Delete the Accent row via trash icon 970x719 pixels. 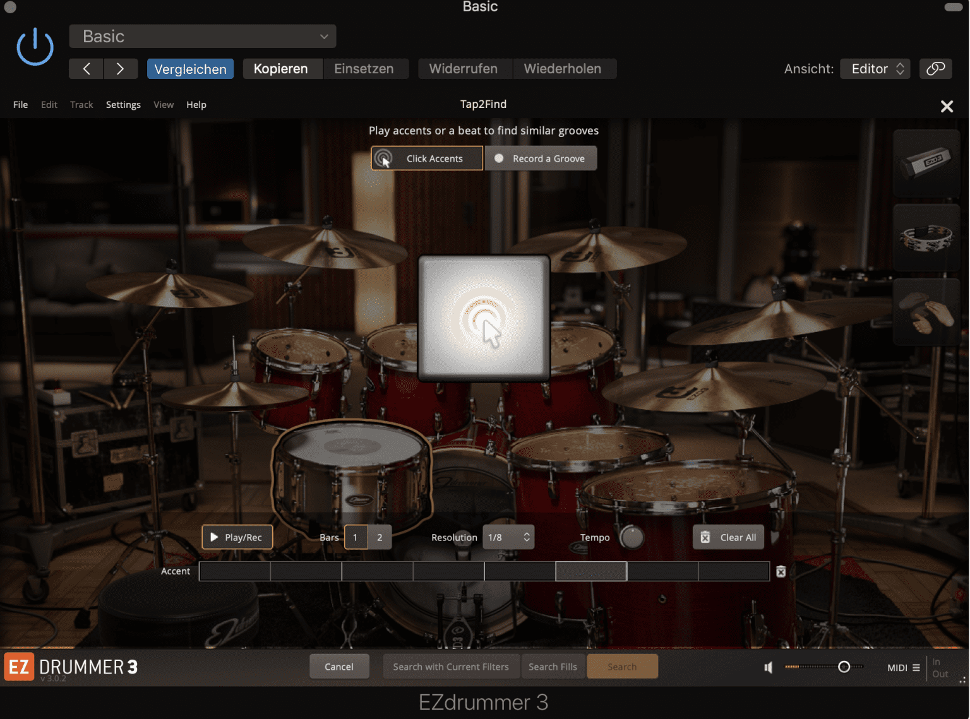pos(781,571)
